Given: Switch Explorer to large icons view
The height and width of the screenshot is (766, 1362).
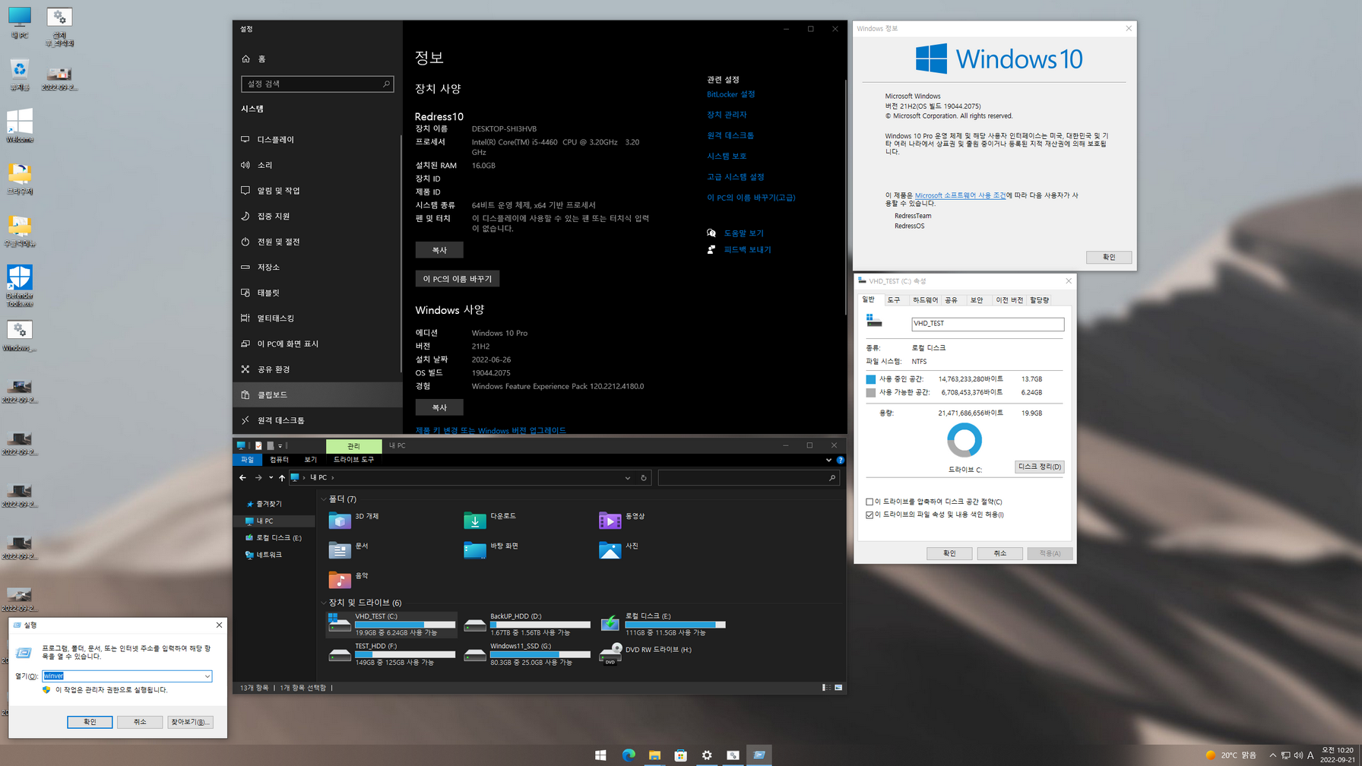Looking at the screenshot, I should click(x=838, y=688).
